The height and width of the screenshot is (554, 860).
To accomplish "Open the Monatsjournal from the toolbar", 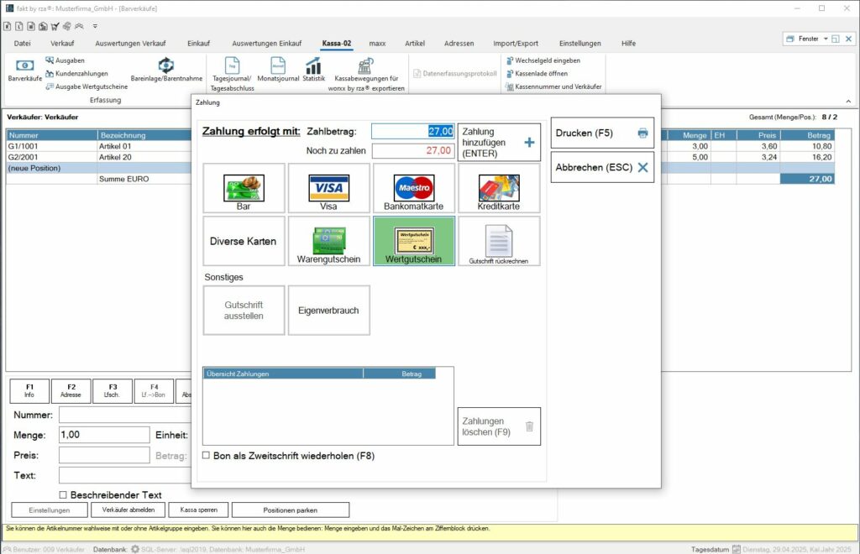I will [x=277, y=72].
